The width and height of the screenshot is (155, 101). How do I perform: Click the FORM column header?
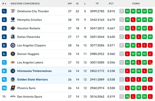(136, 4)
